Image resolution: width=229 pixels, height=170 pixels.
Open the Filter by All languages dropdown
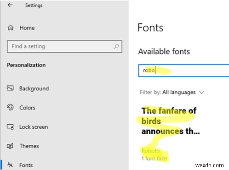tap(172, 92)
